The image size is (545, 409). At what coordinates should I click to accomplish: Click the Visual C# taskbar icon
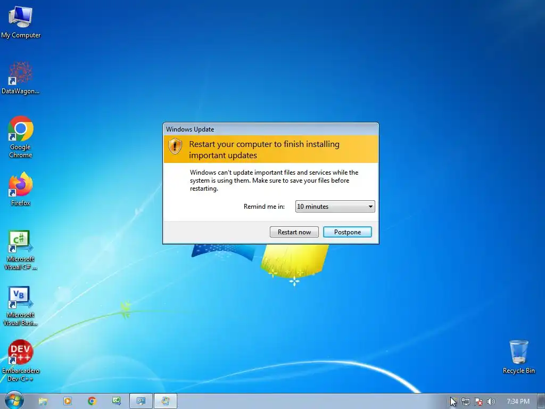(117, 402)
